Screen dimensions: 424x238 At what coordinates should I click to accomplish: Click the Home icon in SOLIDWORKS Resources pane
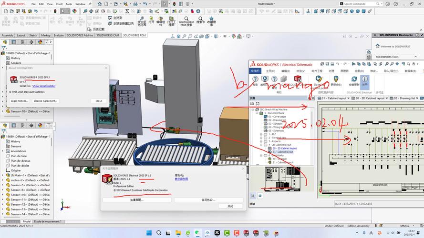tap(377, 46)
